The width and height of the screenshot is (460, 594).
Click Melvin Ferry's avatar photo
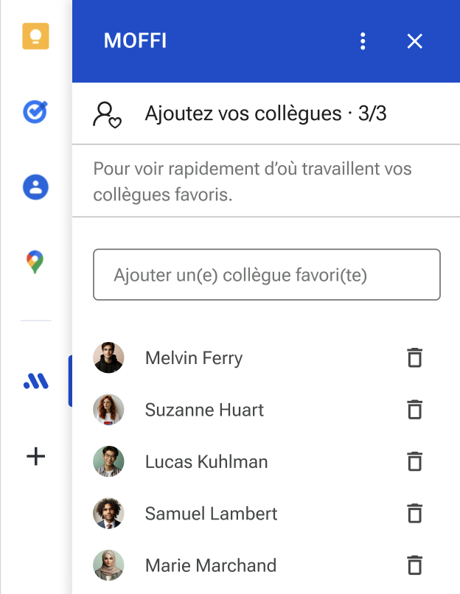(108, 357)
